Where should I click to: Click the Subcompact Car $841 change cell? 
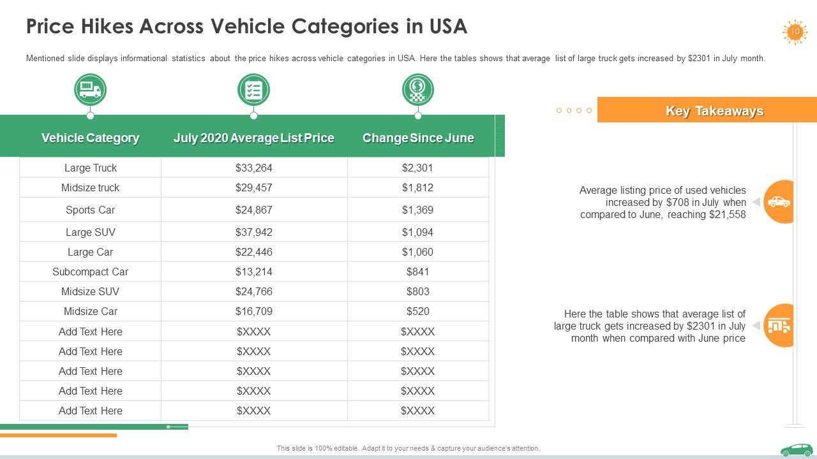tap(417, 272)
